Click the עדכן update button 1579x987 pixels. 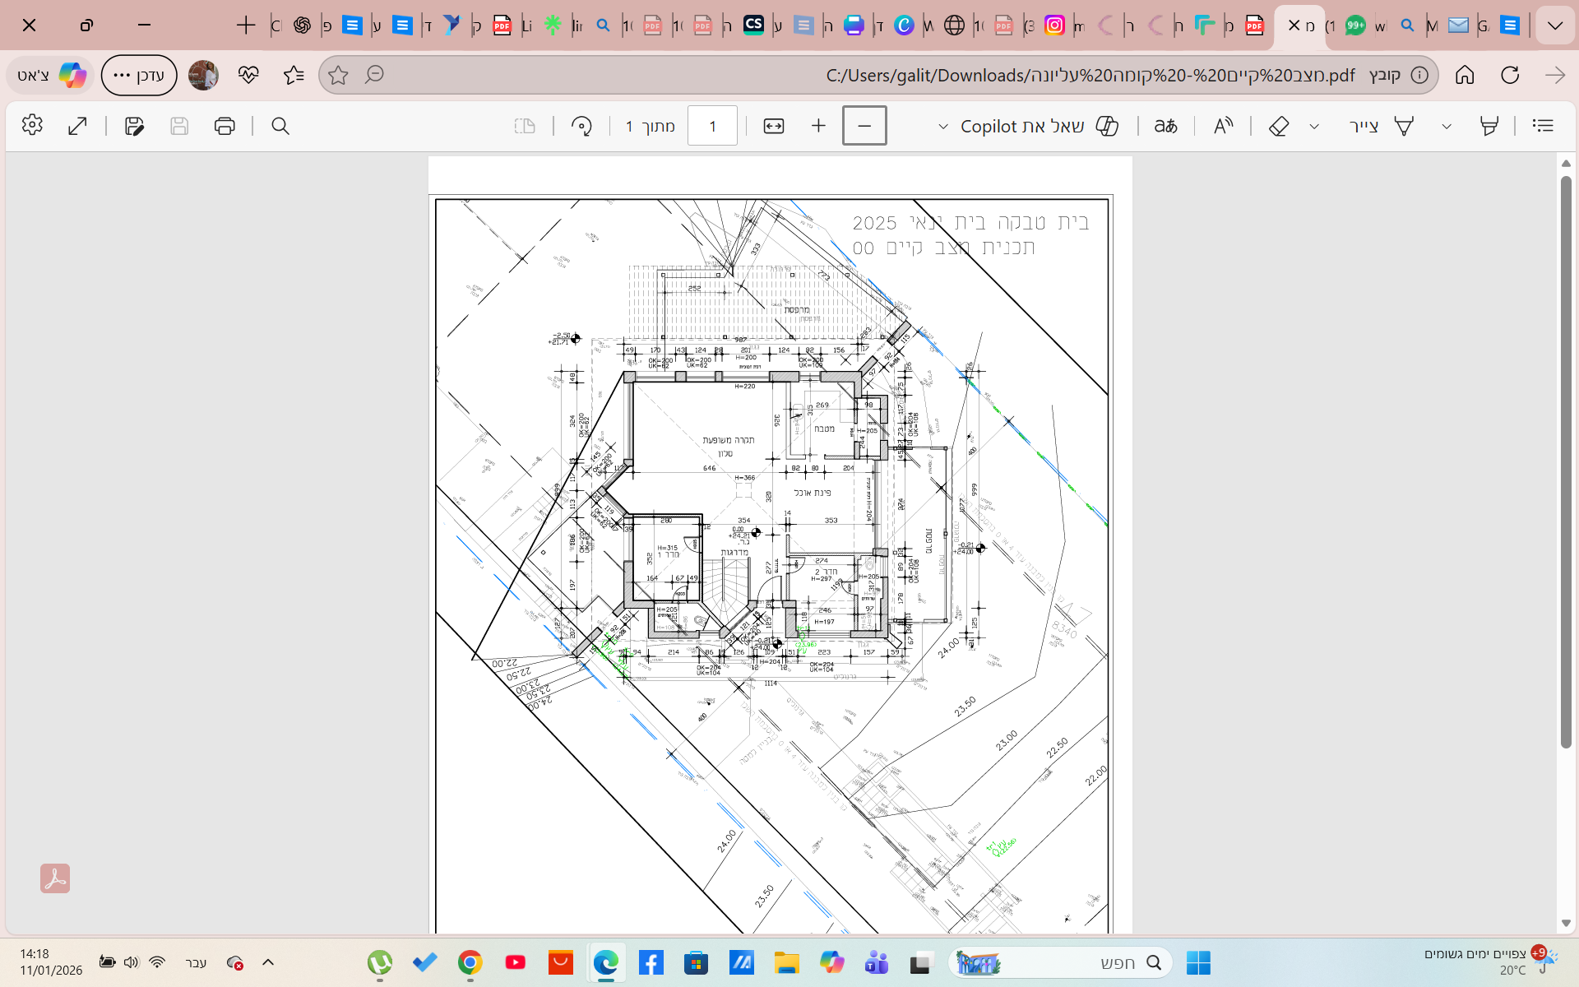point(139,75)
